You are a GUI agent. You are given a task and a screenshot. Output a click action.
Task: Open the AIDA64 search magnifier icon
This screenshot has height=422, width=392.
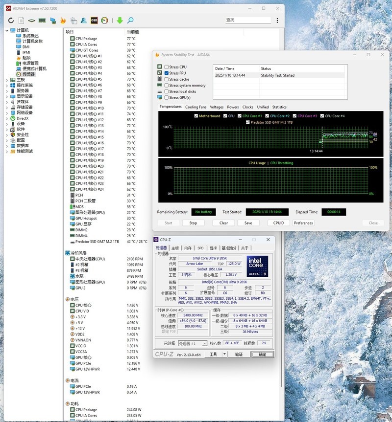129,21
